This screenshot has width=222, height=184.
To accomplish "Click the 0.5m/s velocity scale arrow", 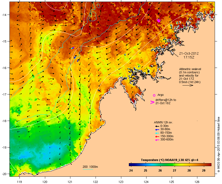I will coord(188,85).
